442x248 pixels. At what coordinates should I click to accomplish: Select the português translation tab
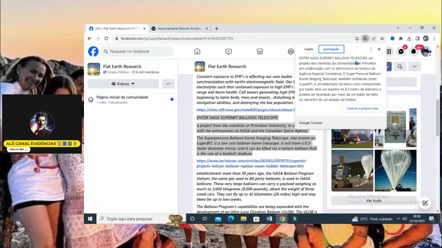click(x=331, y=49)
